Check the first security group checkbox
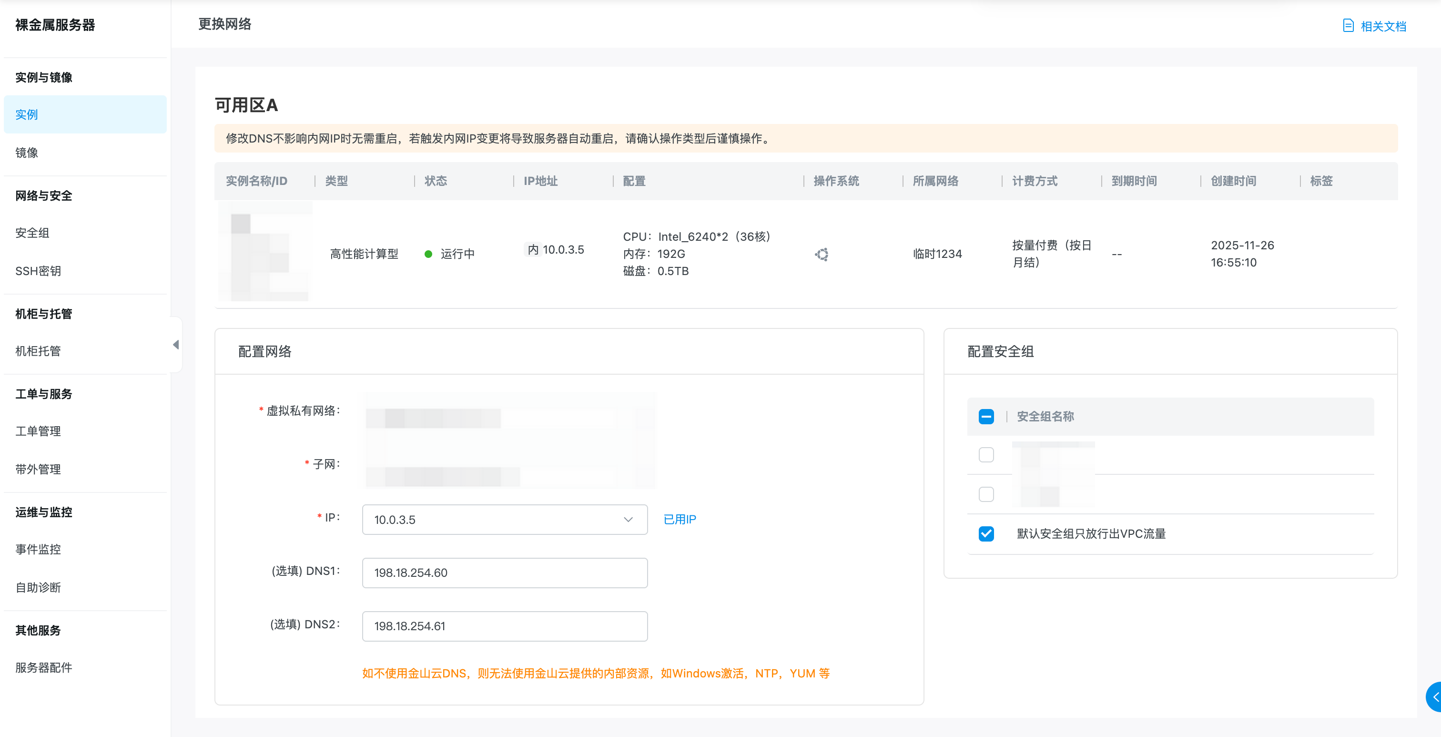Screen dimensions: 1441x737 986,454
